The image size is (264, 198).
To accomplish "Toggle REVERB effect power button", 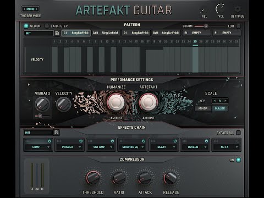I will 206,141.
